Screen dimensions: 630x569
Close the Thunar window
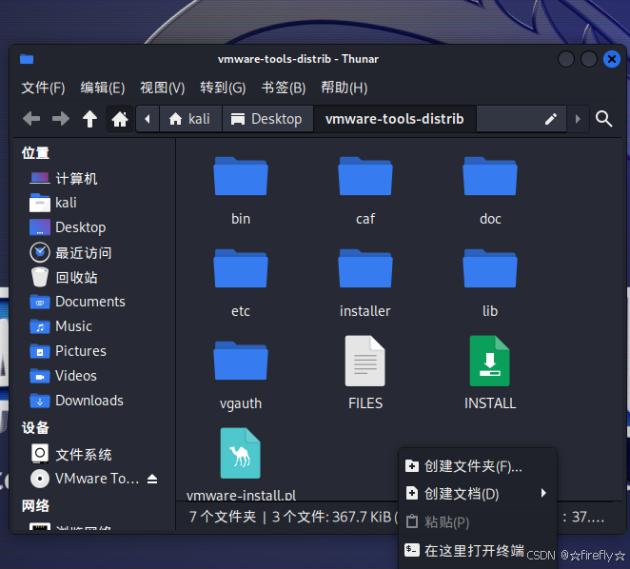pyautogui.click(x=612, y=60)
